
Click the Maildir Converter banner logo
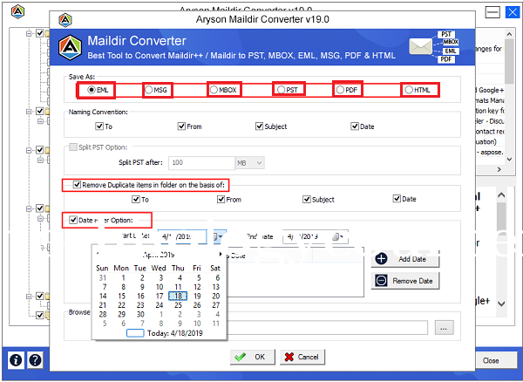[x=70, y=47]
